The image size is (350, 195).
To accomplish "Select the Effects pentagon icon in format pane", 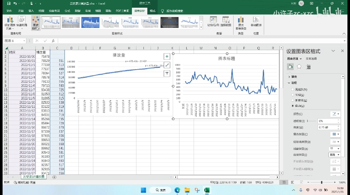I will 299,67.
